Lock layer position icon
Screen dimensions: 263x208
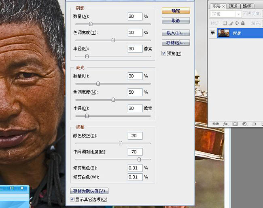(x=237, y=23)
